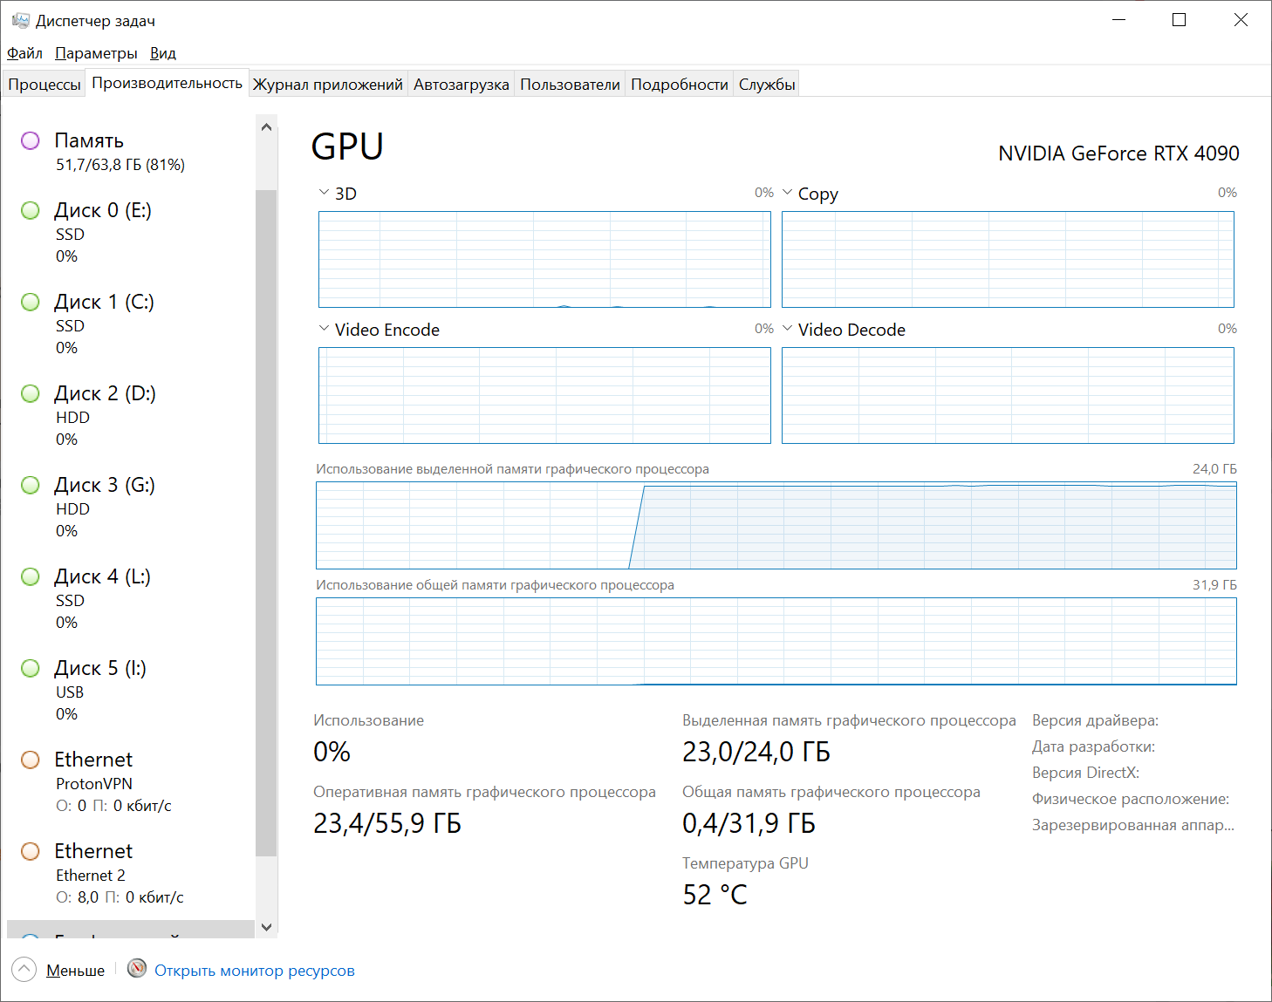Switch to the Процессы tab
Screen dimensions: 1272x1002
coord(44,85)
